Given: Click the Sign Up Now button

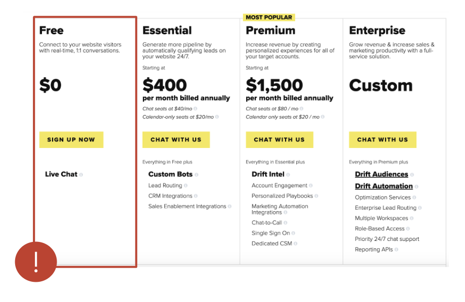Looking at the screenshot, I should pos(71,139).
